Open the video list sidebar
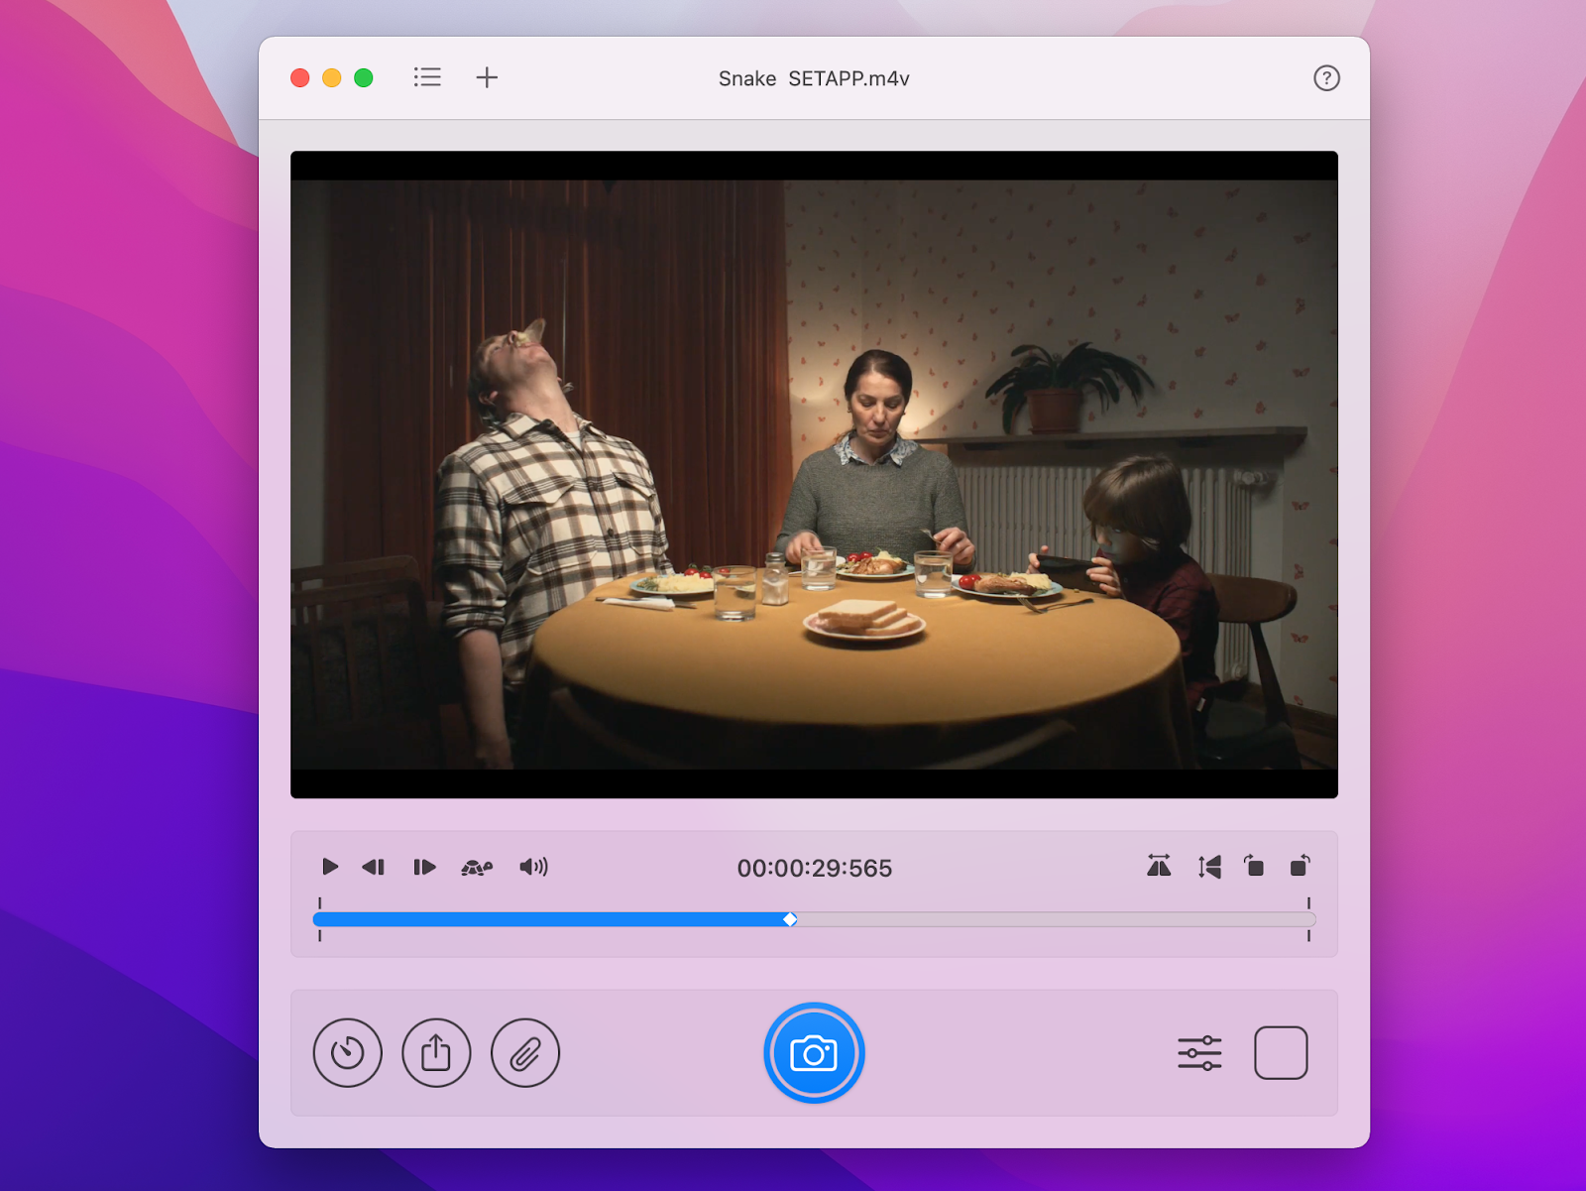This screenshot has width=1586, height=1191. [x=427, y=77]
